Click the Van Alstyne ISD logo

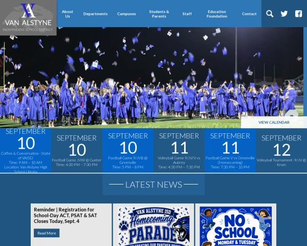coord(28,17)
